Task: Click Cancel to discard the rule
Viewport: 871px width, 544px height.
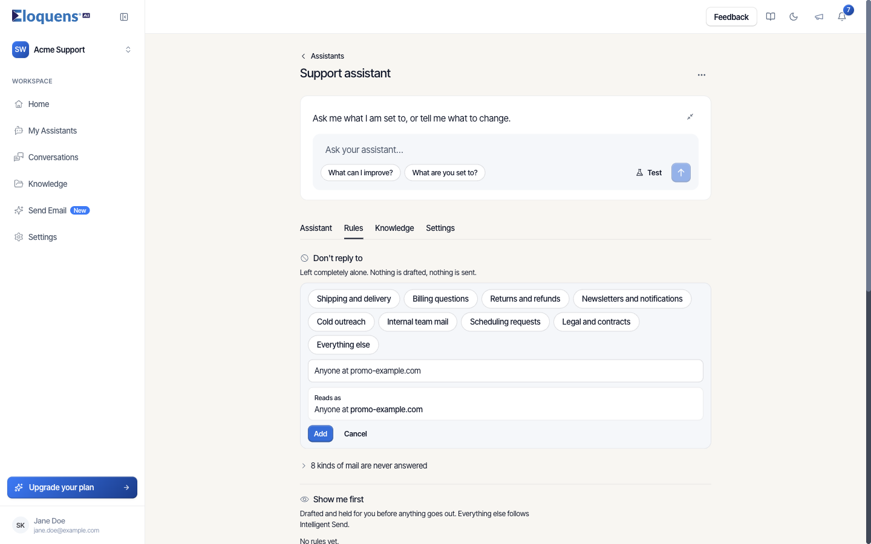Action: (x=356, y=434)
